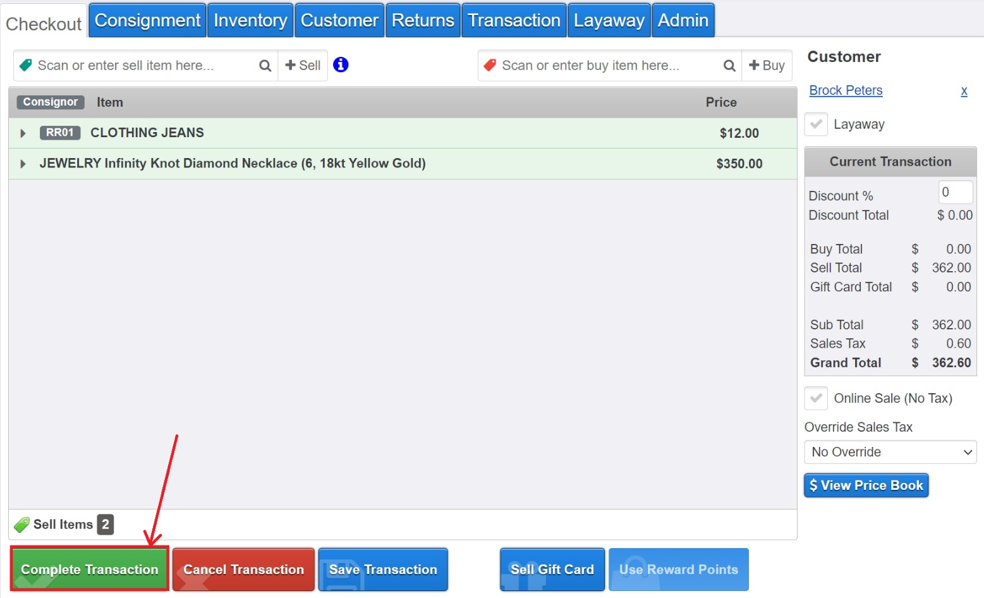Open the blue info icon next to Sell
Viewport: 984px width, 598px height.
tap(341, 64)
